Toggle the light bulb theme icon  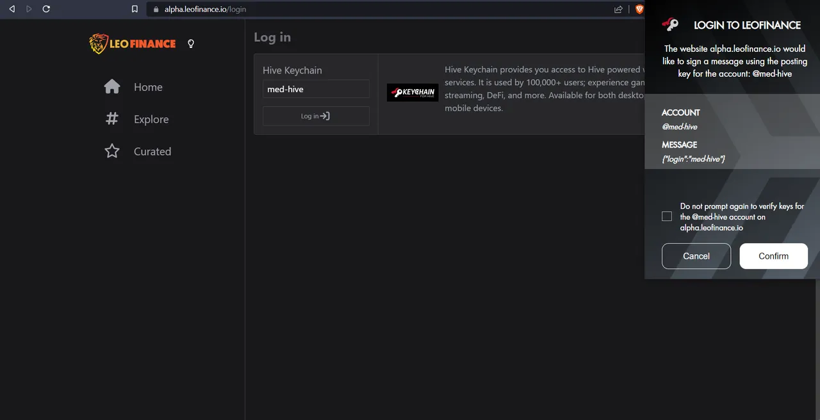190,44
